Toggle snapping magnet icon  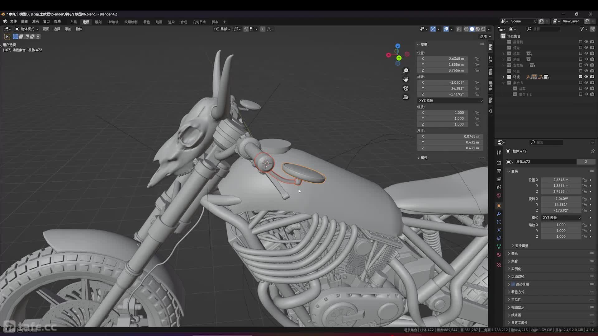[x=246, y=29]
